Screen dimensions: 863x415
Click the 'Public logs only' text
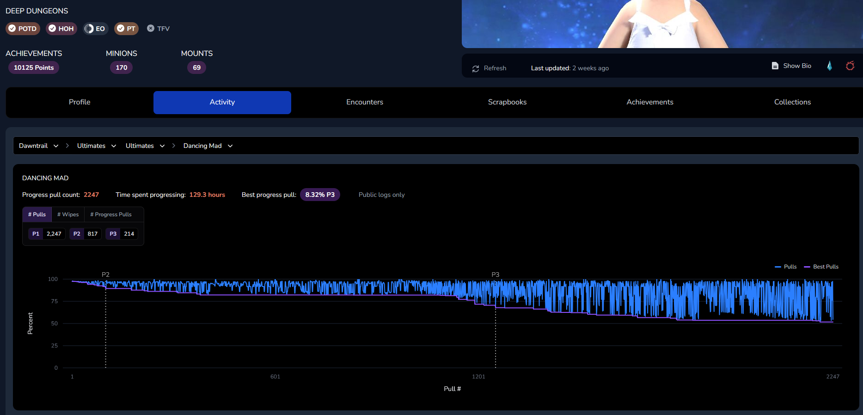pos(382,195)
